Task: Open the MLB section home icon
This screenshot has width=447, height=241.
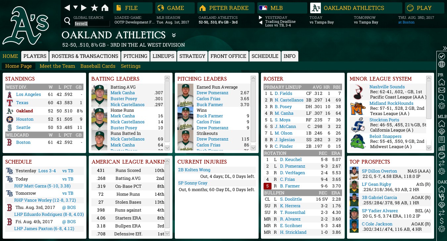Action: click(x=441, y=124)
